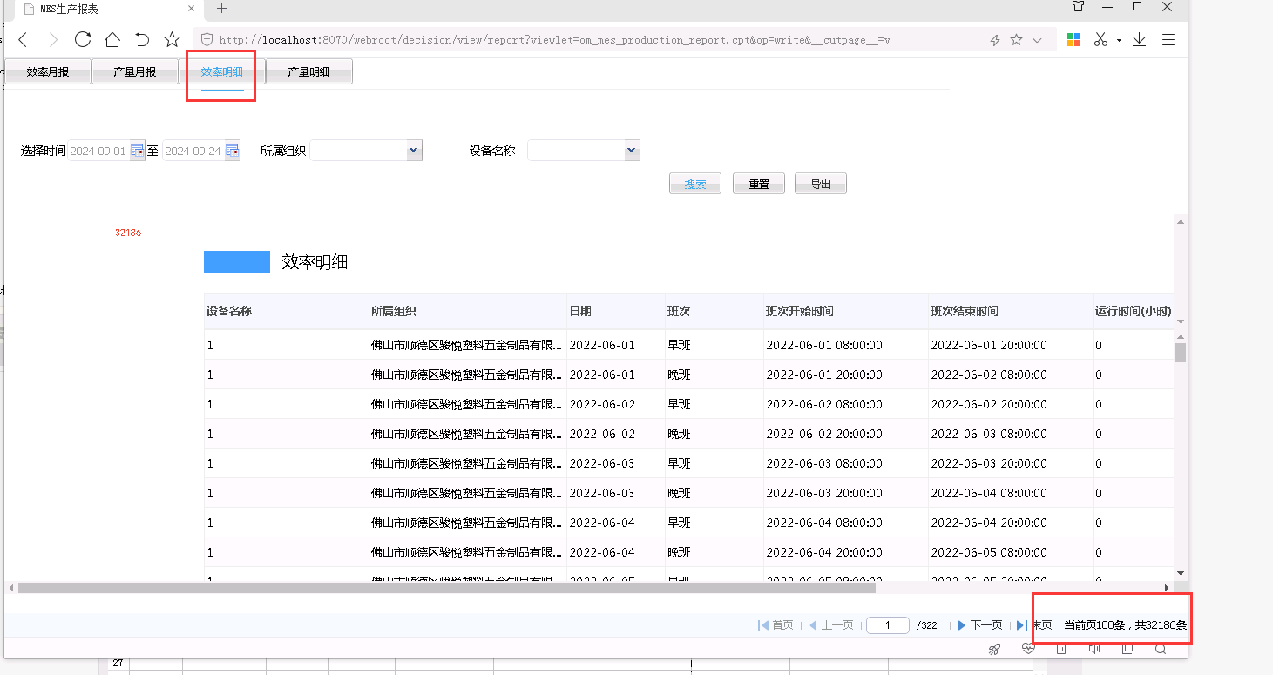The image size is (1273, 675).
Task: Jump to the last page 末页
Action: pyautogui.click(x=1034, y=625)
